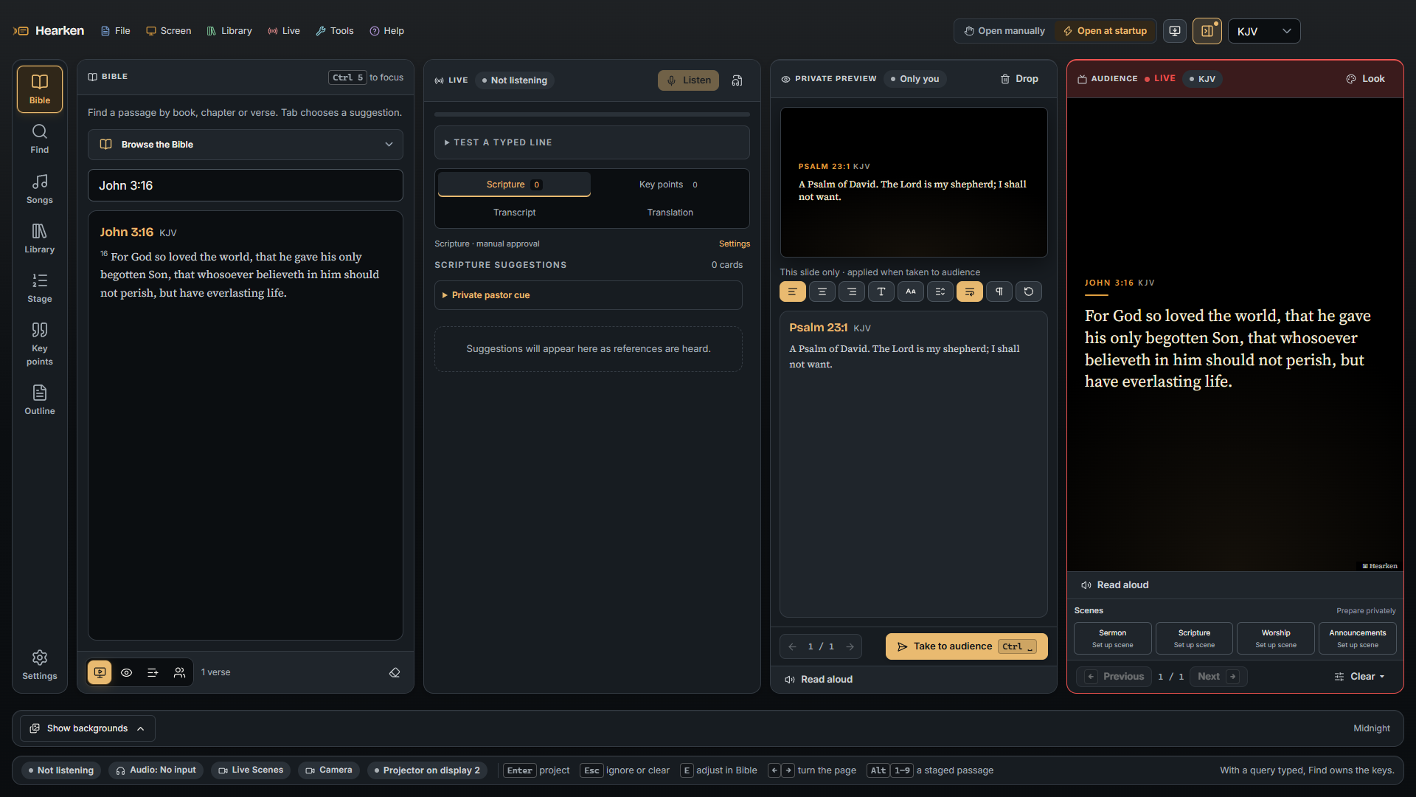Click the text font T icon
This screenshot has width=1416, height=797.
pyautogui.click(x=881, y=291)
